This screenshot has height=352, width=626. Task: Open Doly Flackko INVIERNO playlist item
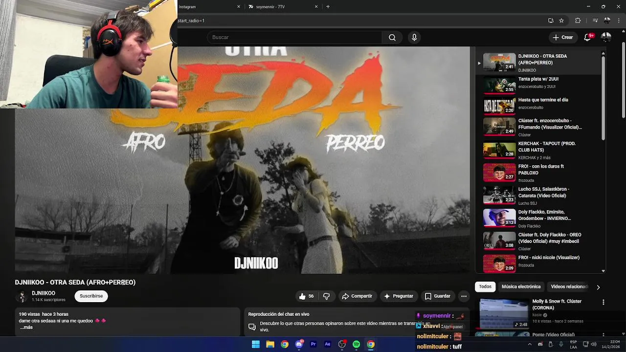tap(538, 219)
